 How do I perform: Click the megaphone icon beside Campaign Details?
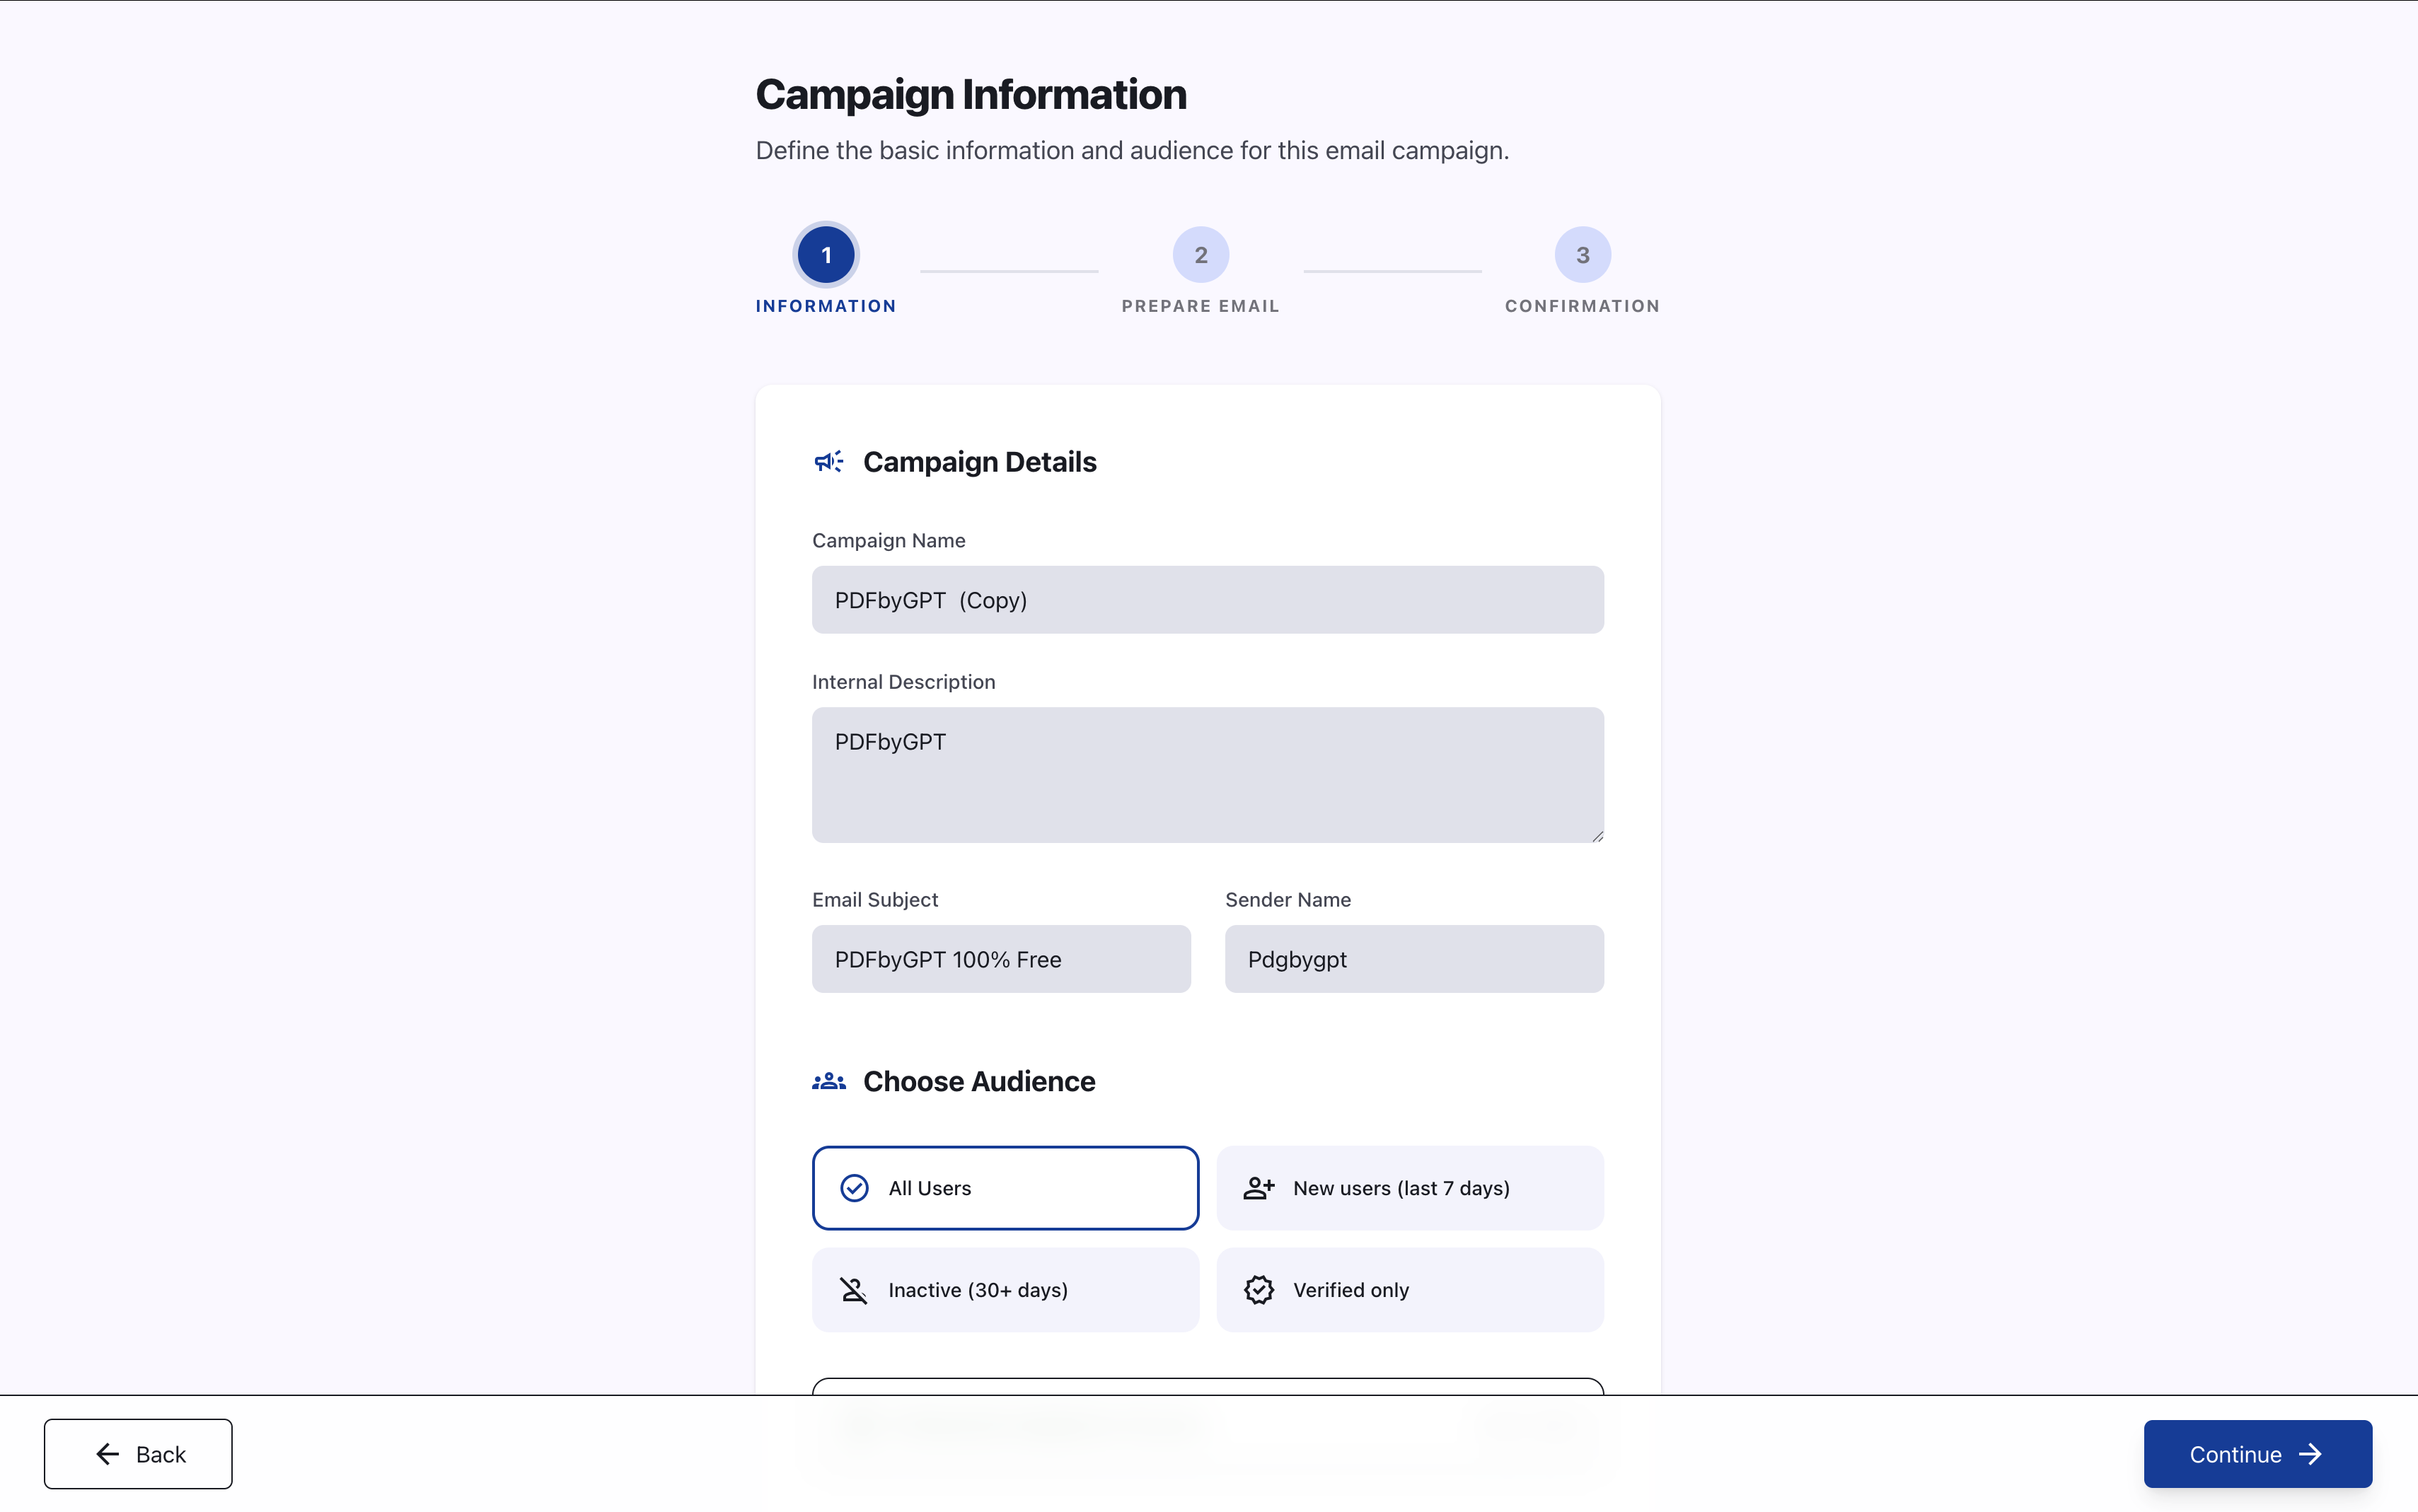coord(827,461)
